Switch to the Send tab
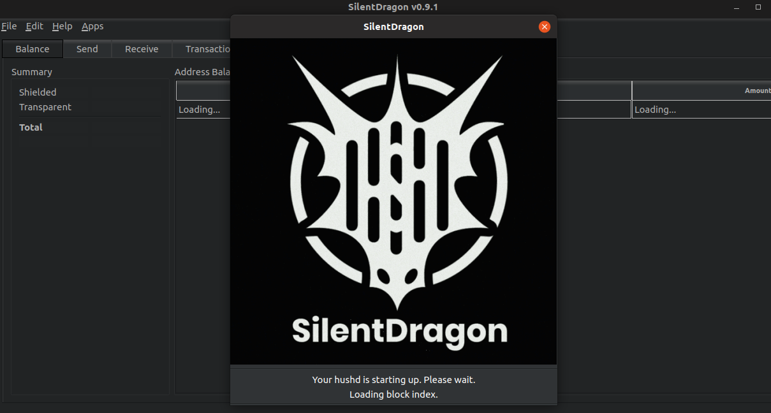The image size is (771, 413). pos(87,49)
